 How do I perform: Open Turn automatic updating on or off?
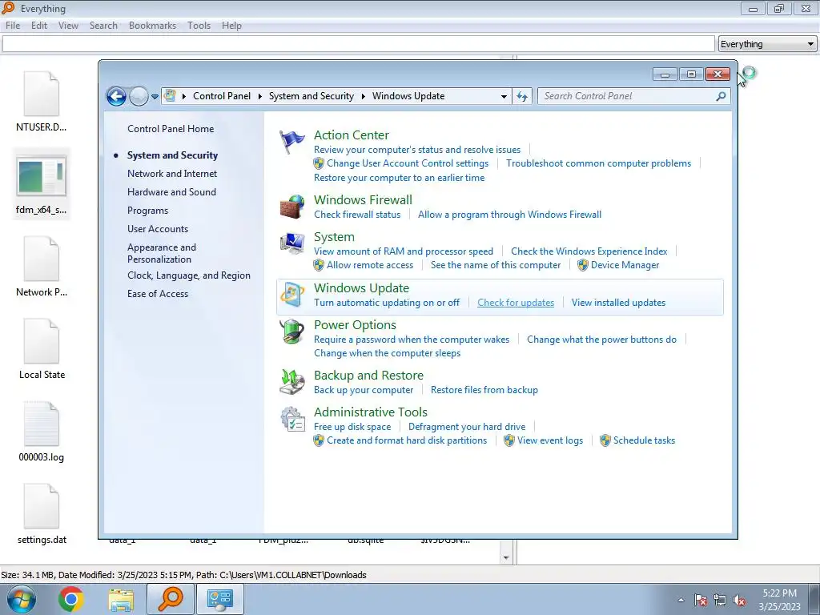click(x=387, y=303)
